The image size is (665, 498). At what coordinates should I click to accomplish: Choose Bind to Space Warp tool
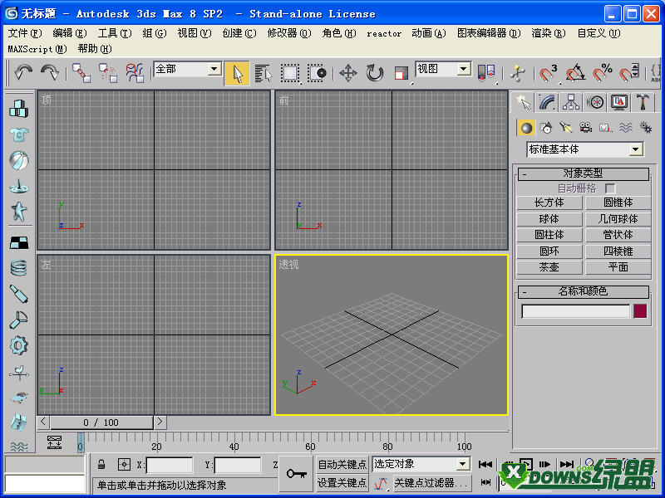(135, 73)
